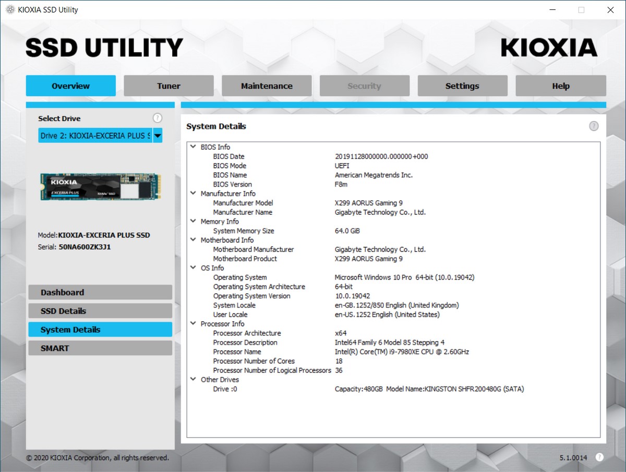626x472 pixels.
Task: Select the Processor Number of Logical Processors row
Action: tap(393, 370)
